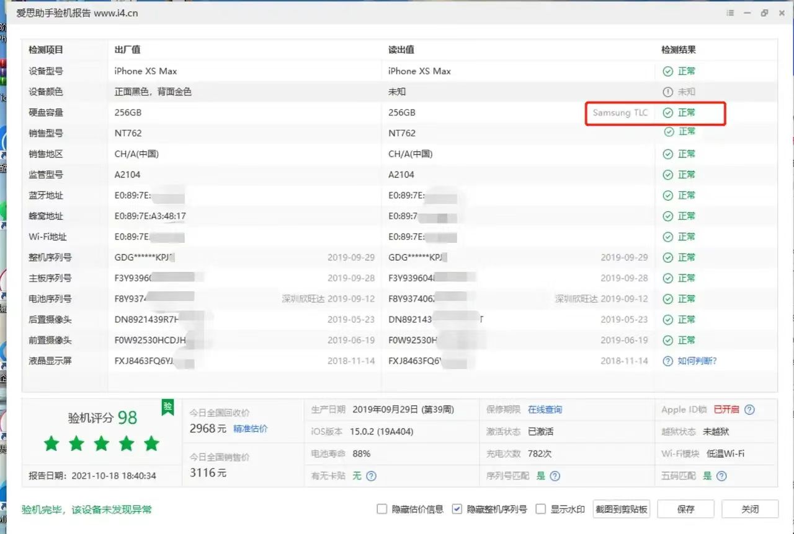Open the 在线查询 warranty link
The height and width of the screenshot is (534, 794).
[x=545, y=409]
